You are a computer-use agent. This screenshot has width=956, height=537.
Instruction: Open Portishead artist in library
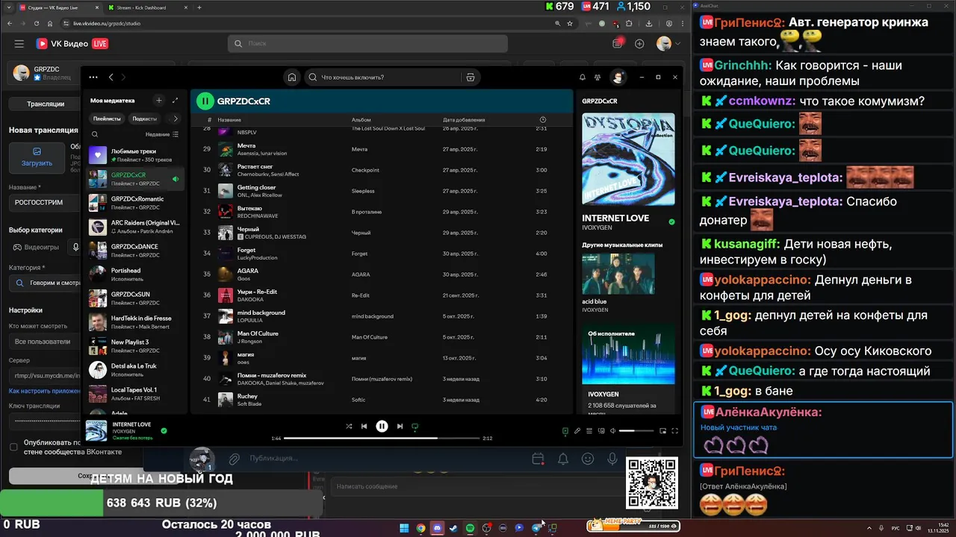tap(135, 274)
